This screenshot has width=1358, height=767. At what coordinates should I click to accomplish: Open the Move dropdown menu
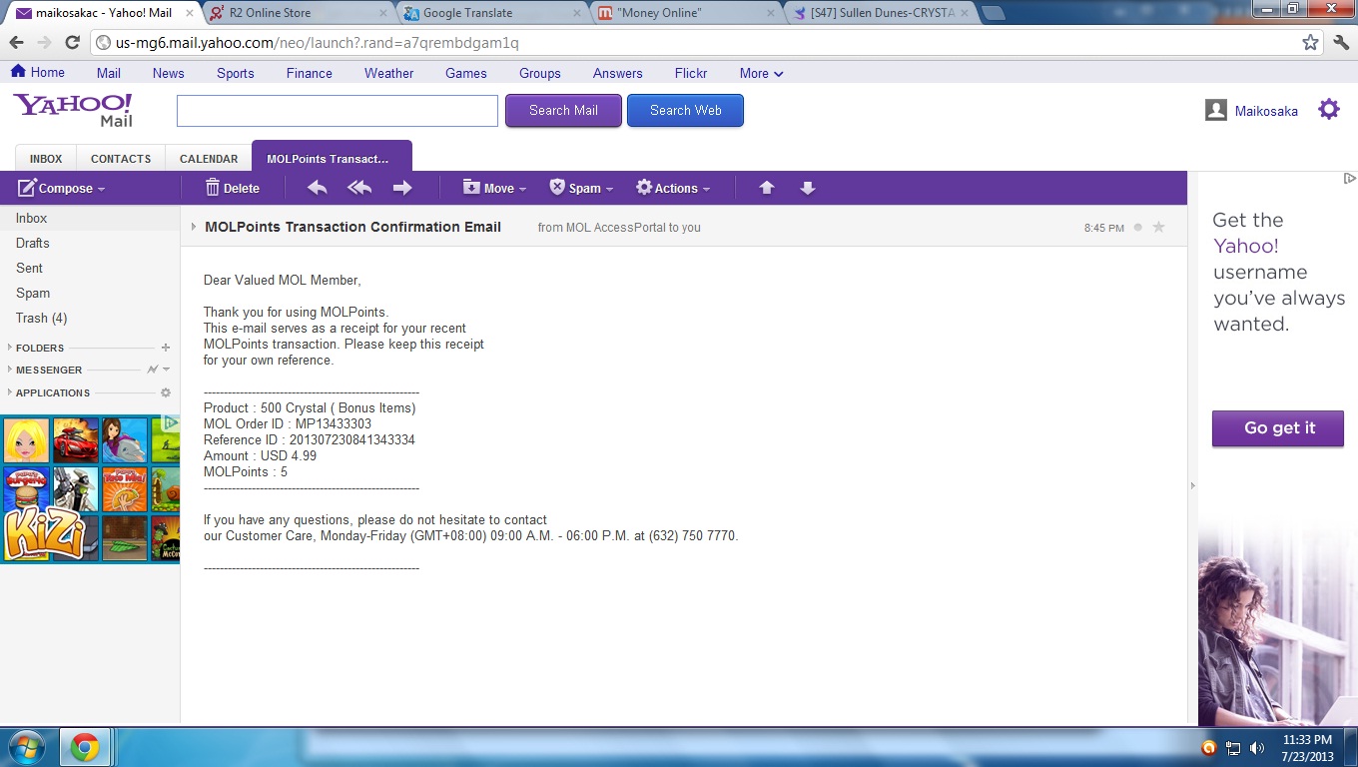494,188
